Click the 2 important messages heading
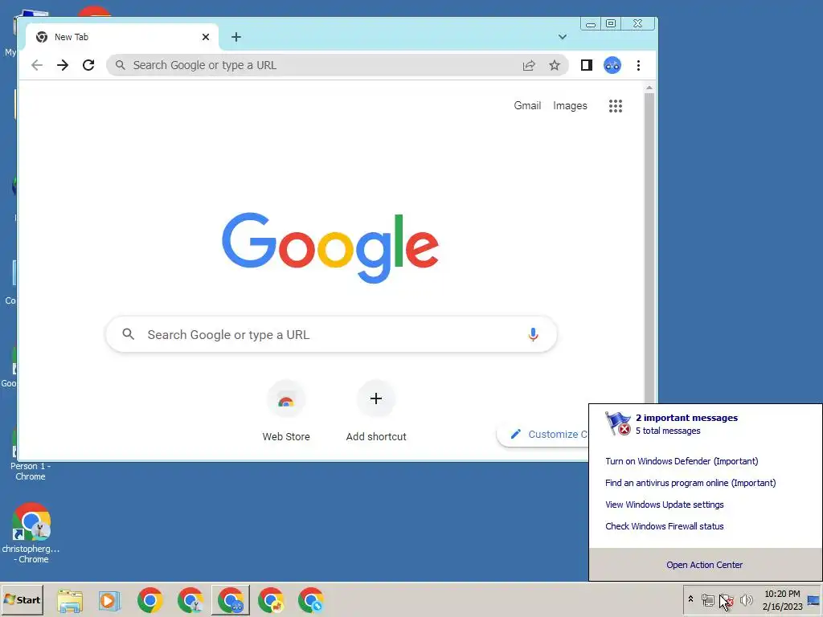This screenshot has height=617, width=823. (686, 418)
